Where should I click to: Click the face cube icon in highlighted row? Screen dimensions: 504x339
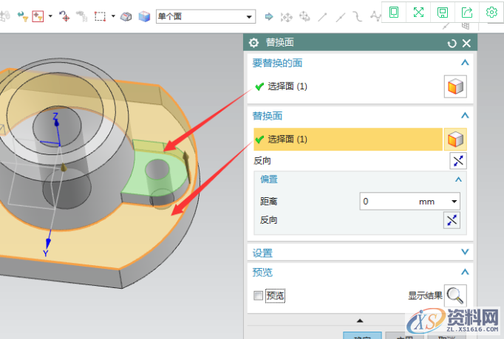coord(455,140)
